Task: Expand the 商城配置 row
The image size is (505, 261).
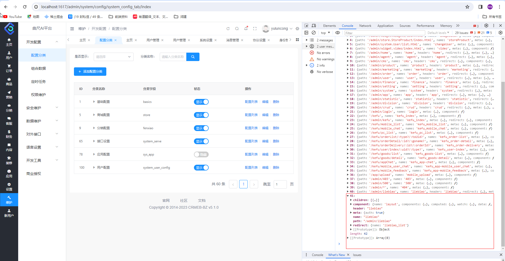Action: (x=94, y=115)
